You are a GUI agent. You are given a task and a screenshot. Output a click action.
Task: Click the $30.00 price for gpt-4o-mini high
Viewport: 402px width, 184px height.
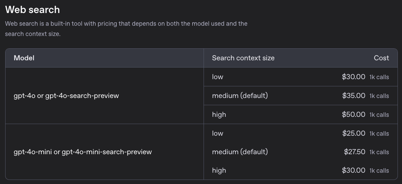pos(353,170)
